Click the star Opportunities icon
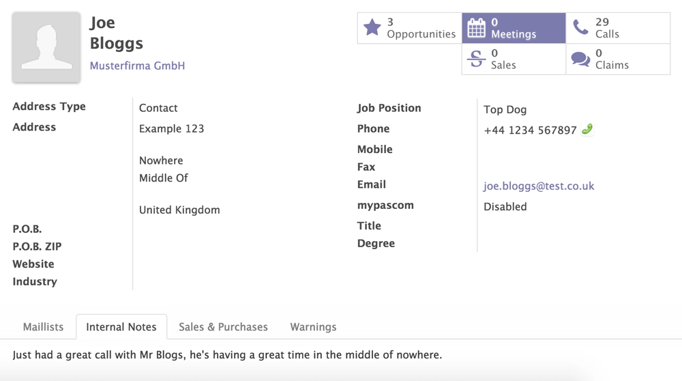Viewport: 682px width, 381px height. coord(372,28)
